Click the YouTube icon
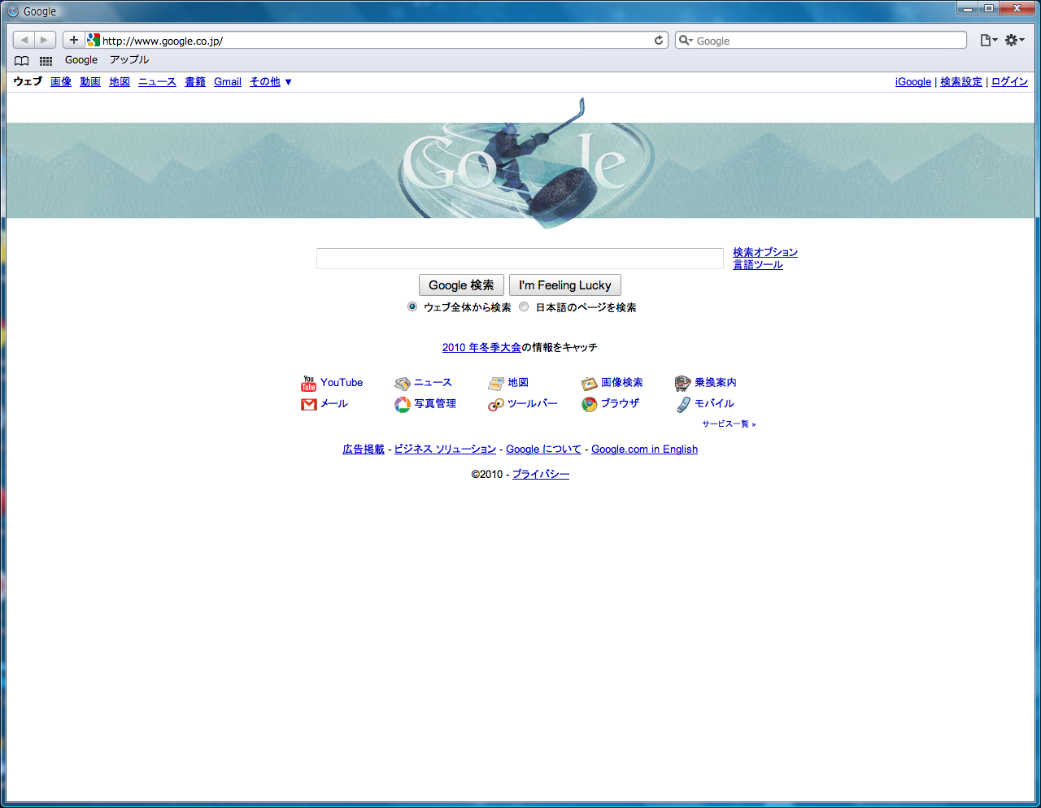The height and width of the screenshot is (808, 1041). pyautogui.click(x=309, y=383)
